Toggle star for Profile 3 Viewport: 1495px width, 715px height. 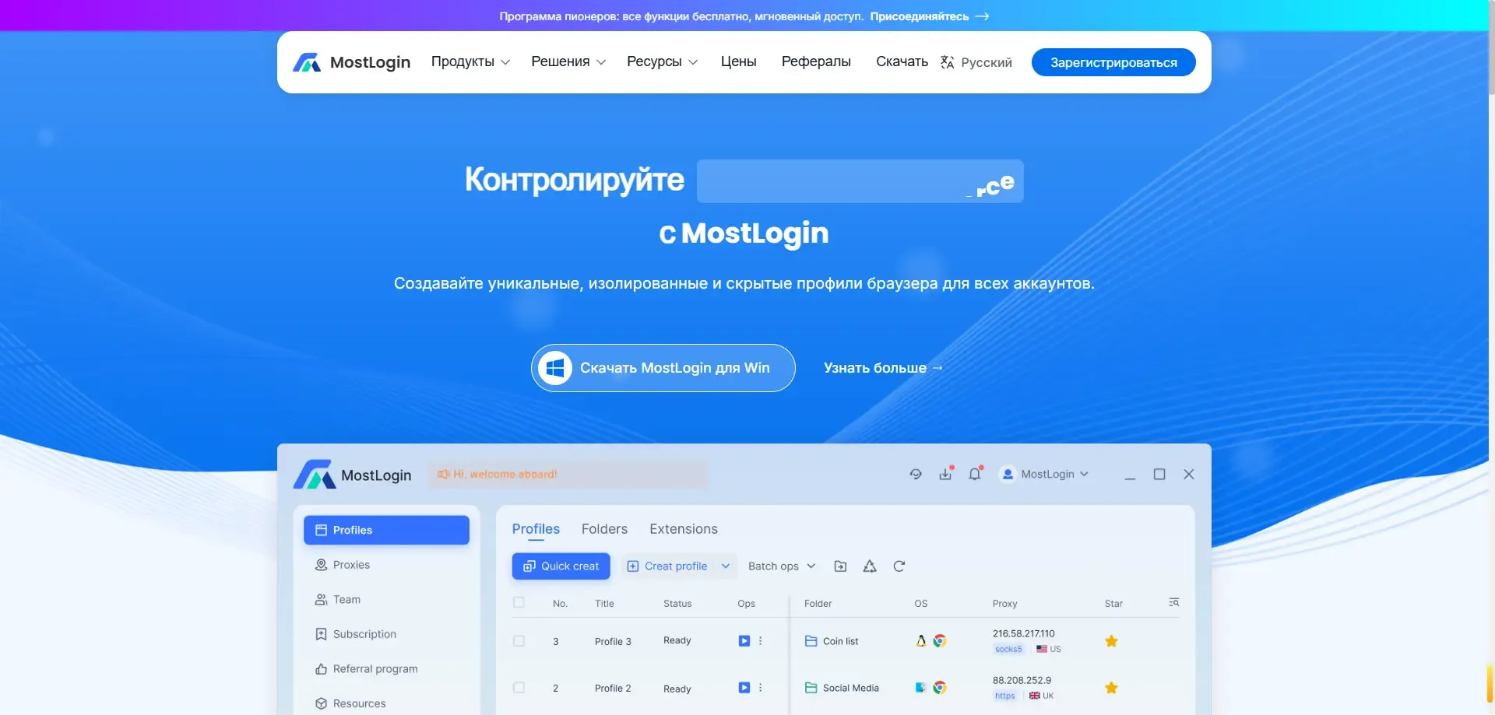1111,641
